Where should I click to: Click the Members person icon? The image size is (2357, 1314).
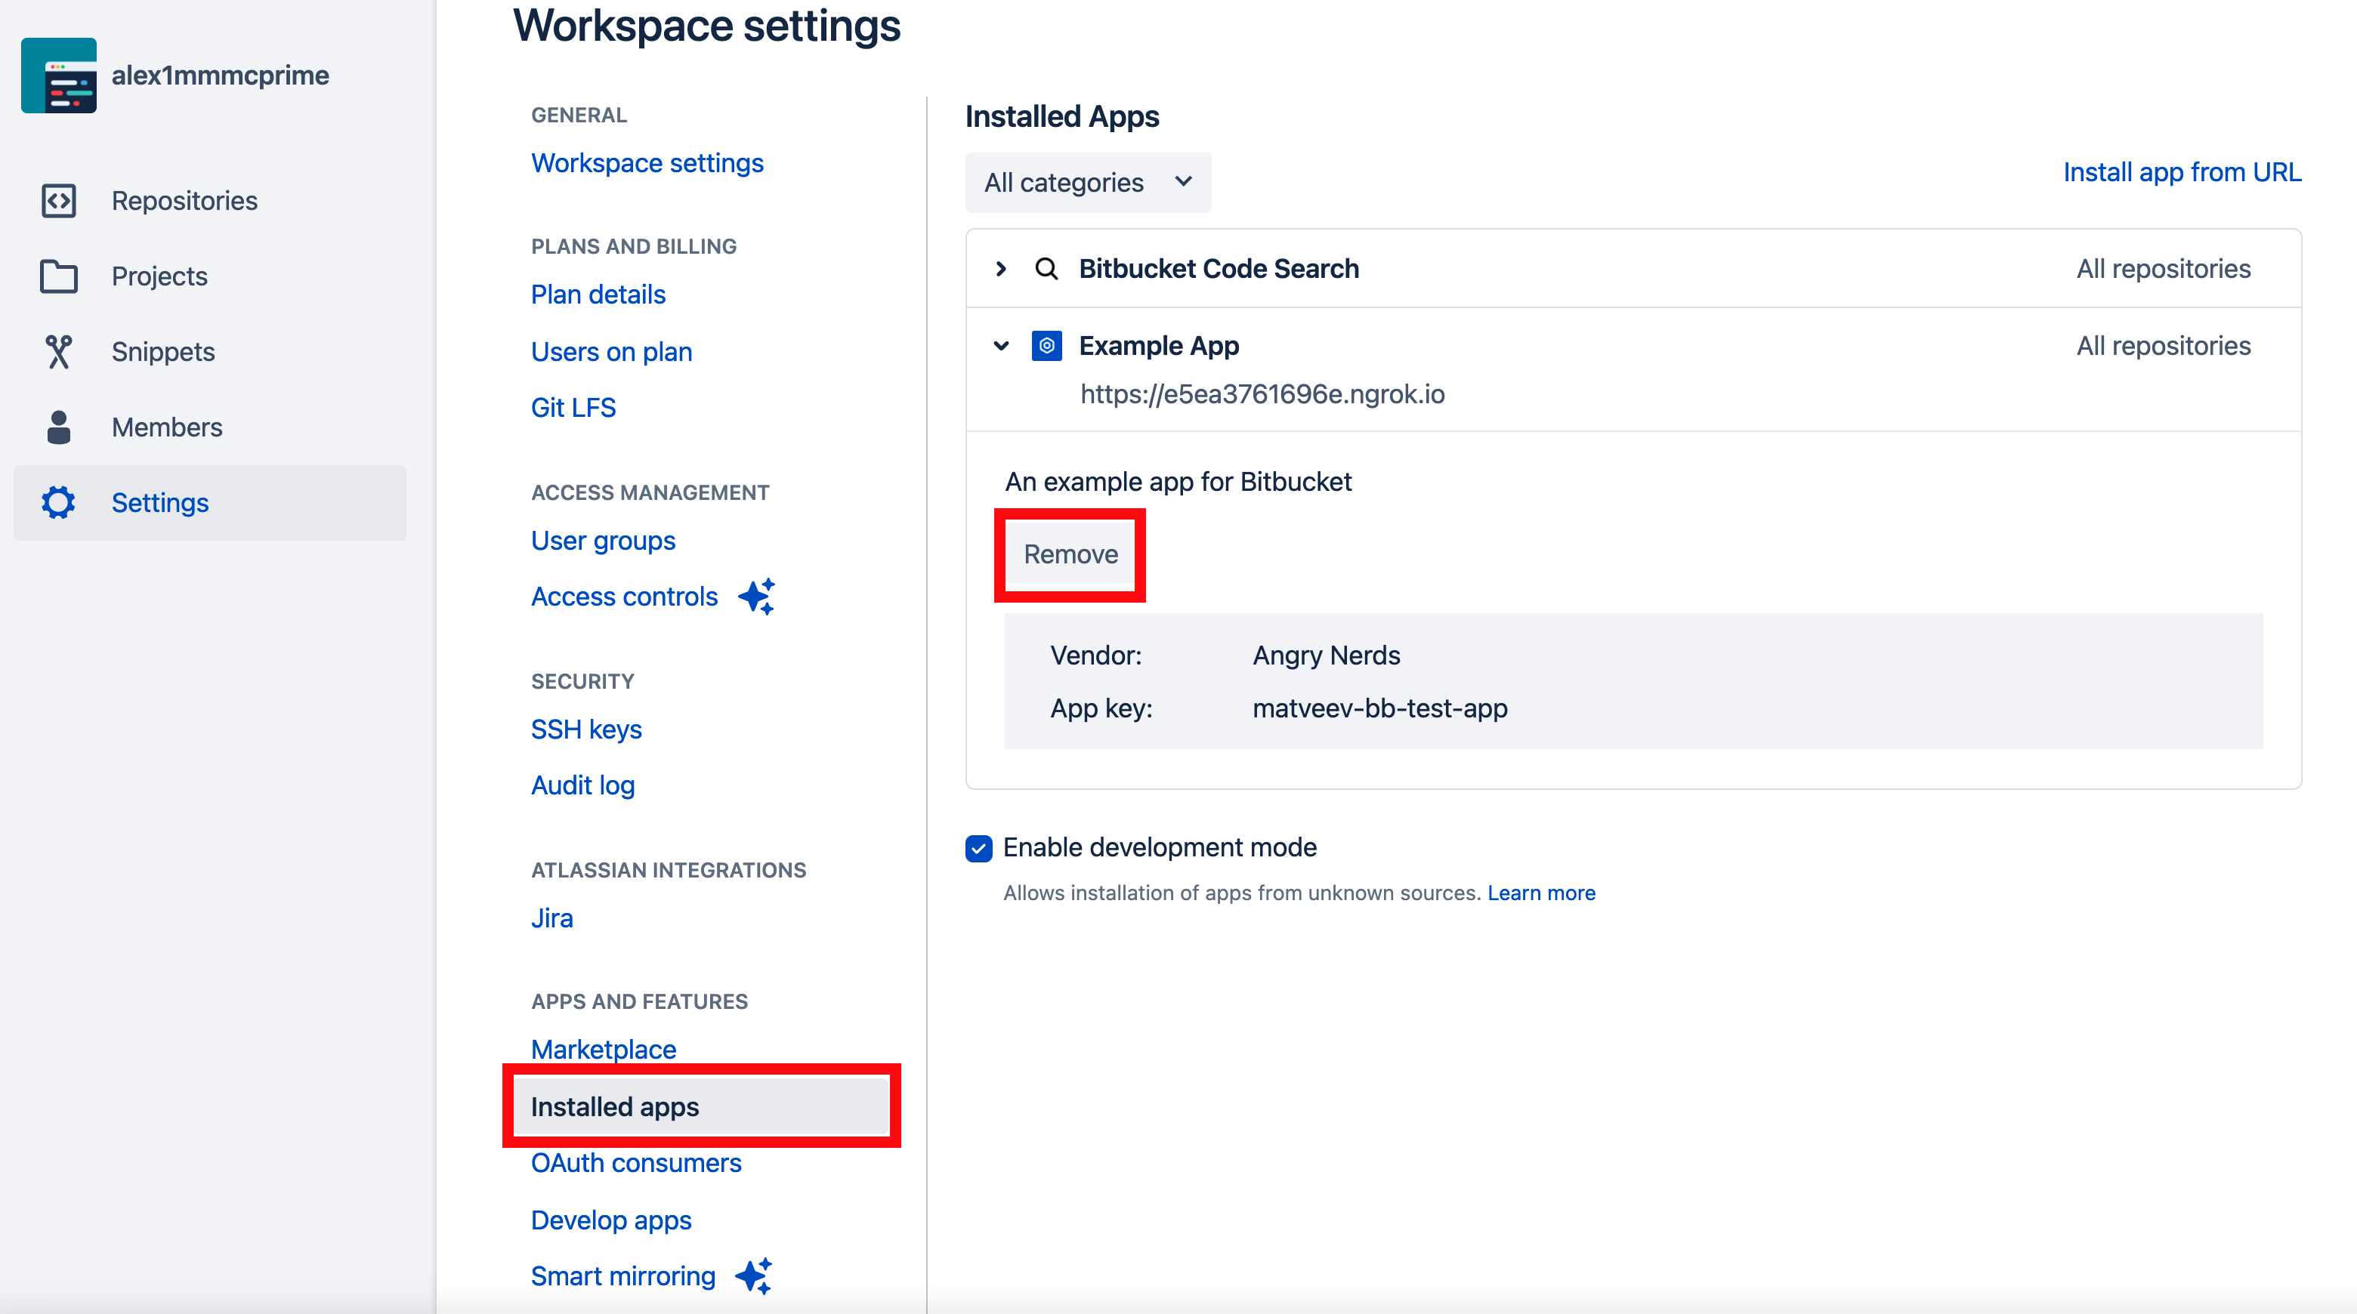(59, 427)
